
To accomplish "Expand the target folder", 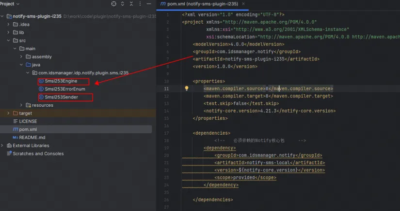I will click(9, 113).
